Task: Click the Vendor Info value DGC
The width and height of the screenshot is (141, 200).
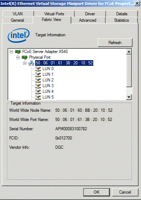Action: click(x=59, y=147)
